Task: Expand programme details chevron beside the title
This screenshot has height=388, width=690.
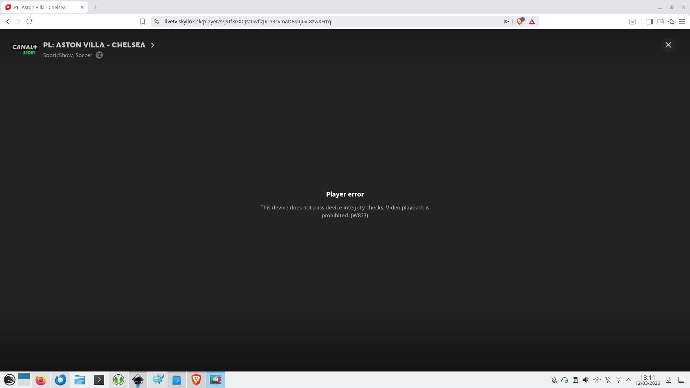Action: 152,45
